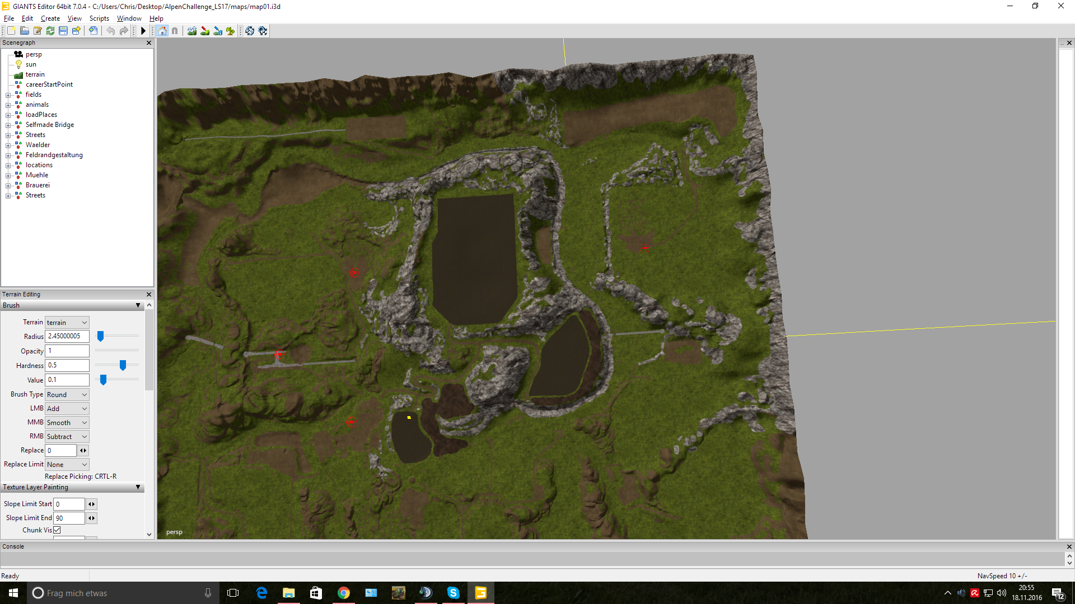Select the careerStartPoint item
Image resolution: width=1075 pixels, height=604 pixels.
click(49, 84)
